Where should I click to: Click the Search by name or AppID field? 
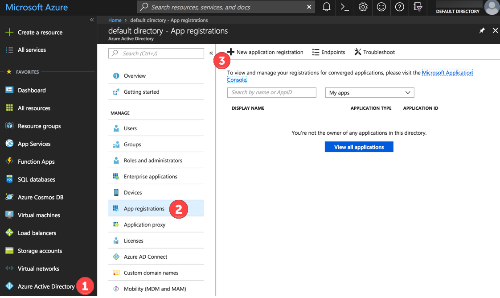[x=272, y=92]
